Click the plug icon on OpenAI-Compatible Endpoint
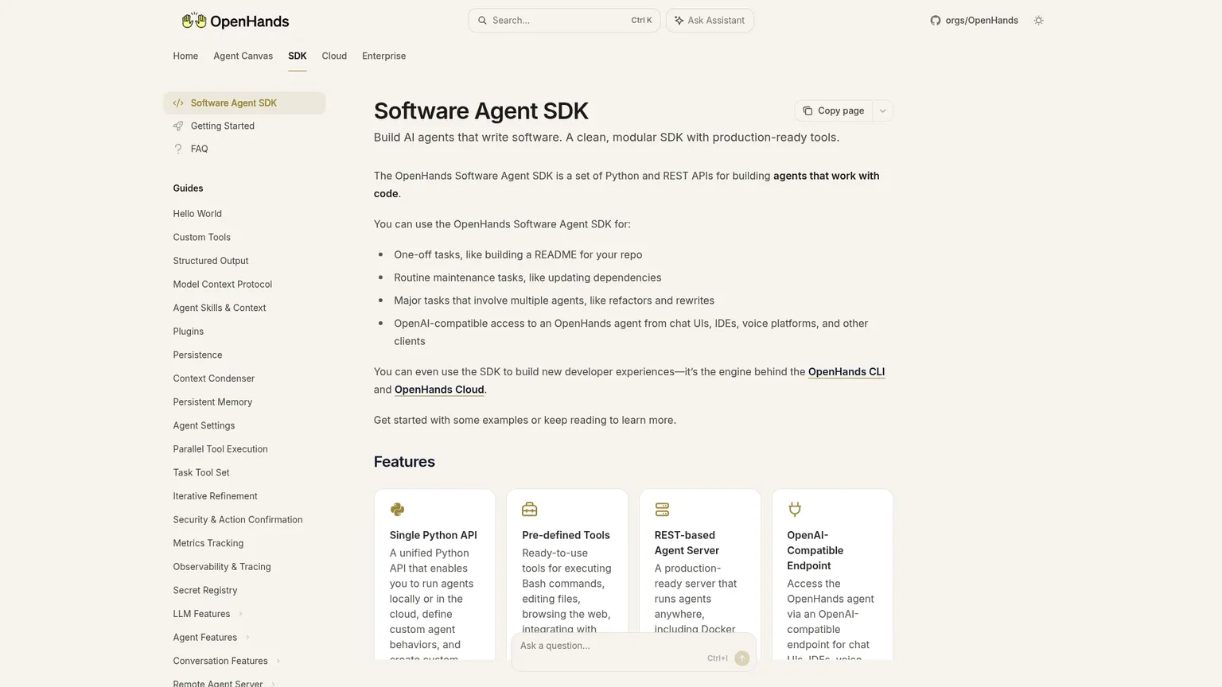1222x687 pixels. (x=795, y=509)
